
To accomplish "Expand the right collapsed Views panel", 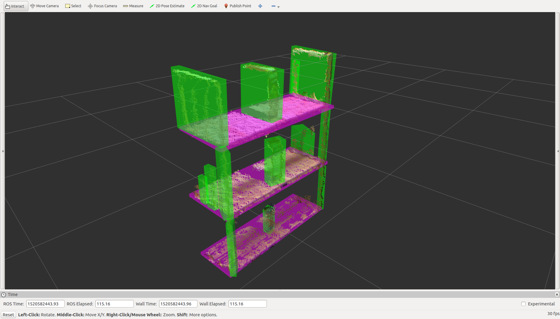I will coord(558,151).
